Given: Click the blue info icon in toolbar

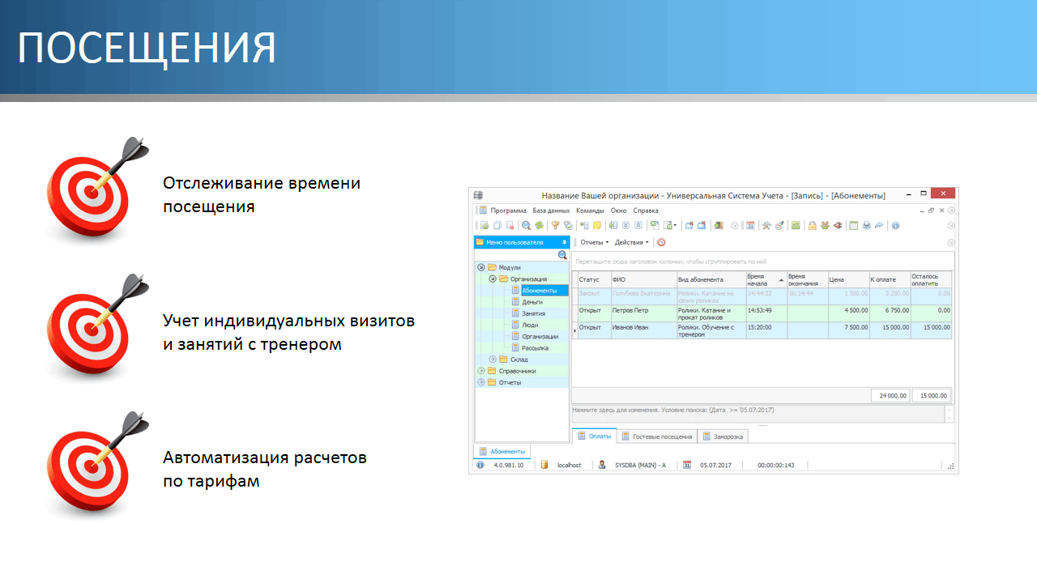Looking at the screenshot, I should pos(895,225).
